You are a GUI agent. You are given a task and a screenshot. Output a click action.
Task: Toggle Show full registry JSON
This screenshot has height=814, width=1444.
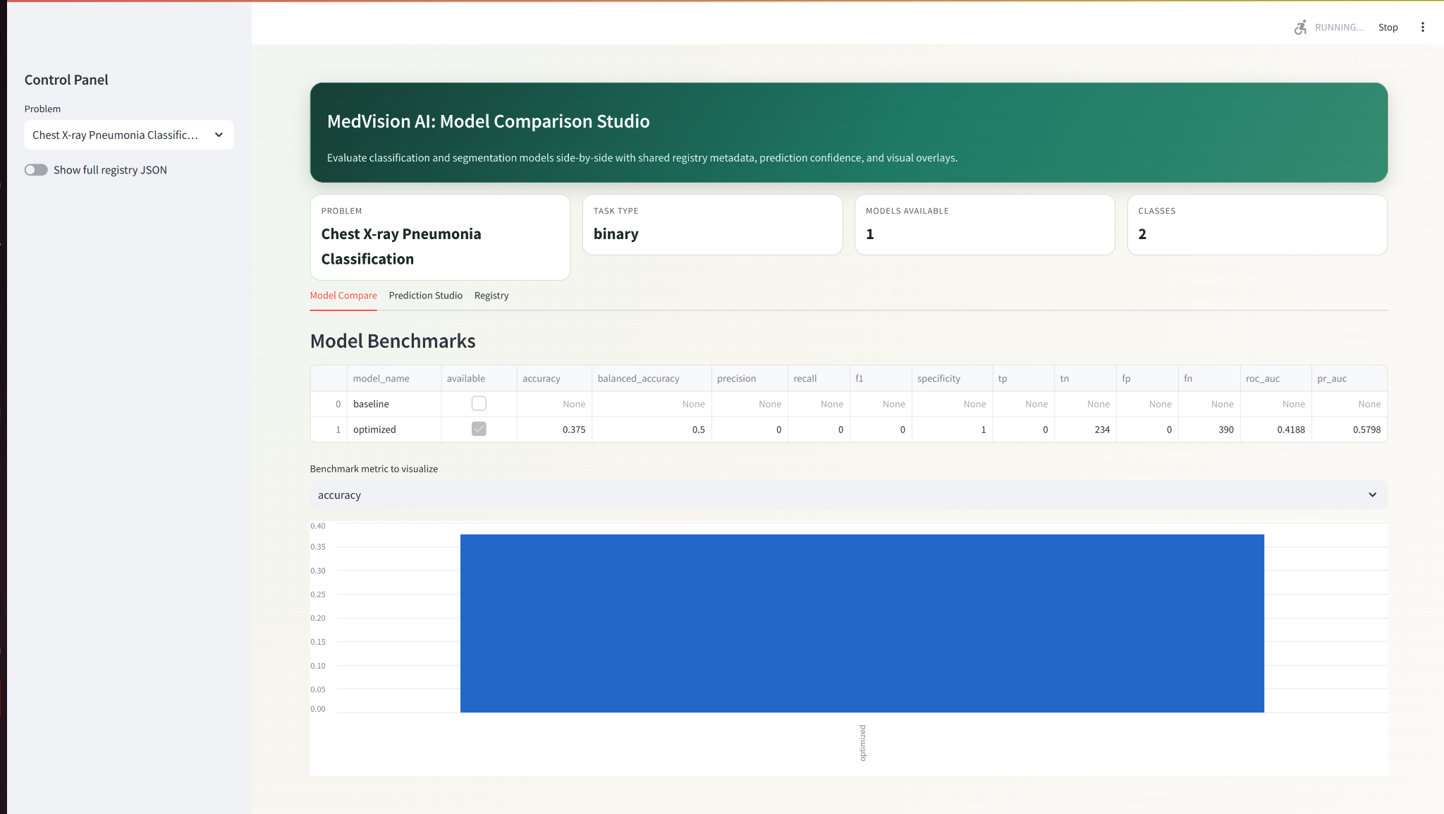[x=36, y=170]
